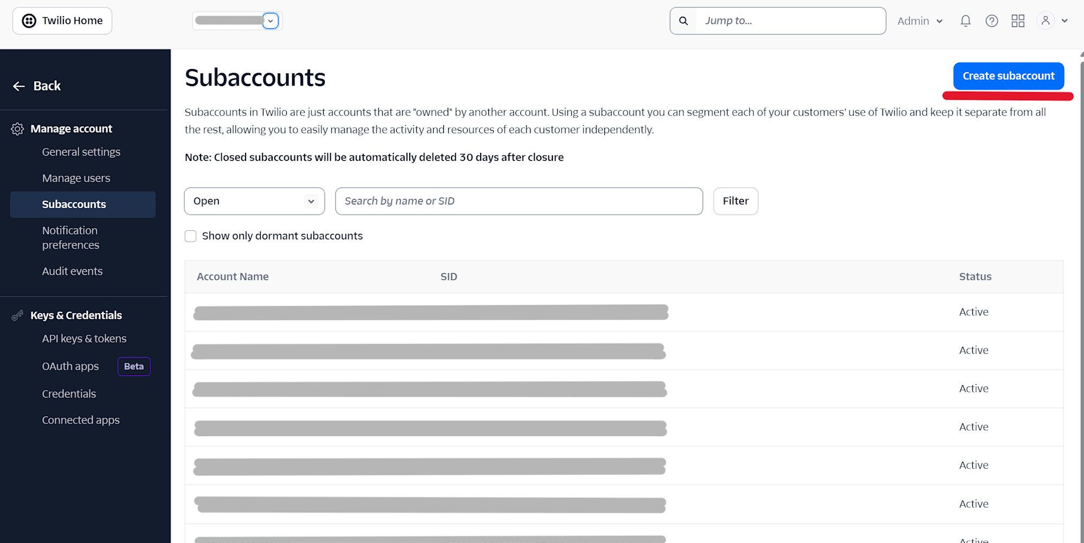
Task: Click the Back arrow in the sidebar
Action: point(18,86)
